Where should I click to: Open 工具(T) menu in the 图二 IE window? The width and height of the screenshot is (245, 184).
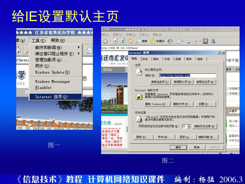pos(144,35)
